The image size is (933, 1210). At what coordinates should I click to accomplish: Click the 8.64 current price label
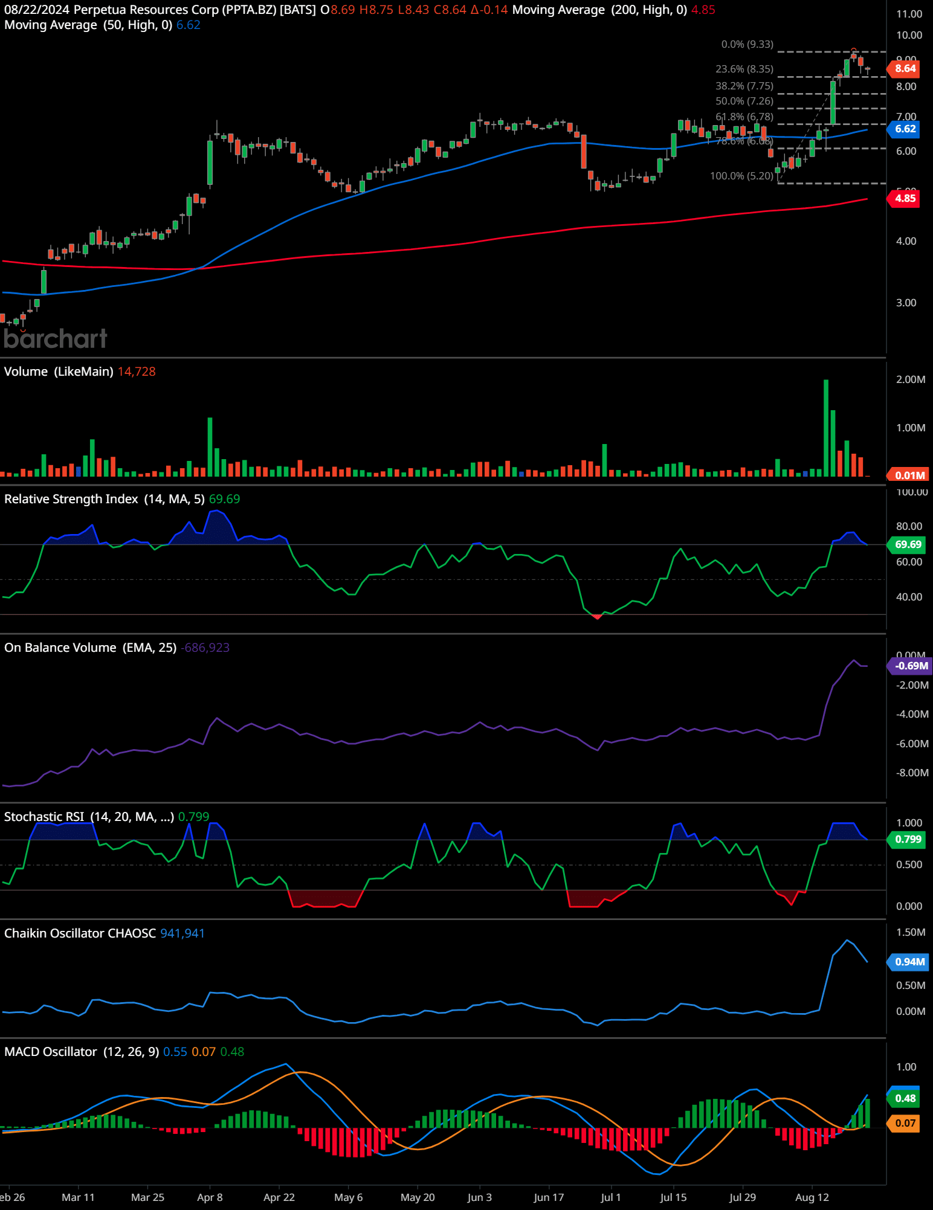[x=904, y=69]
